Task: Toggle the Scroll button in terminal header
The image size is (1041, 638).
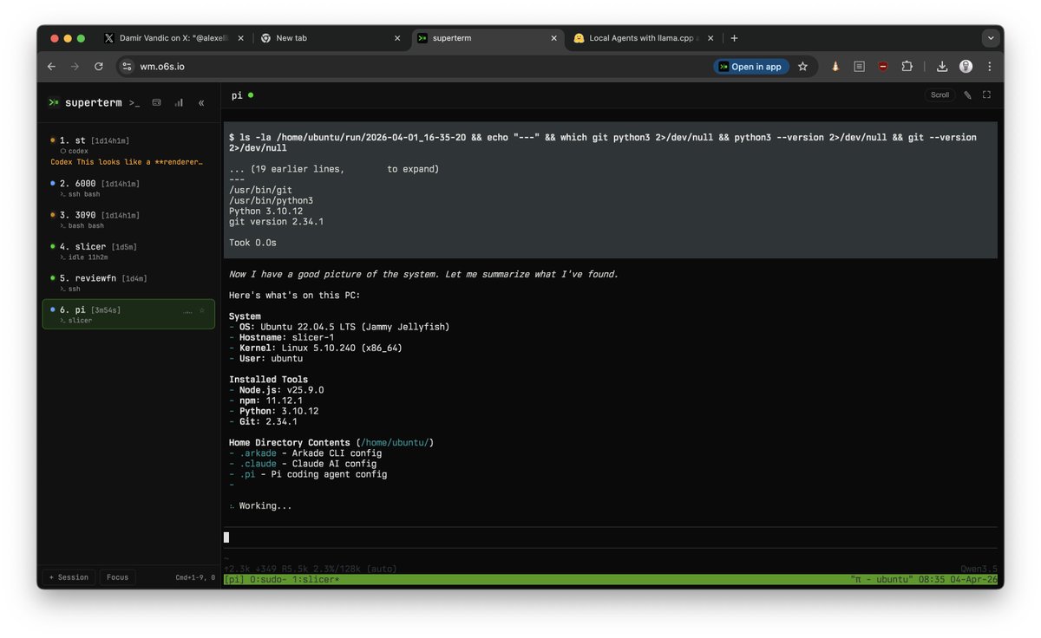Action: pos(940,95)
